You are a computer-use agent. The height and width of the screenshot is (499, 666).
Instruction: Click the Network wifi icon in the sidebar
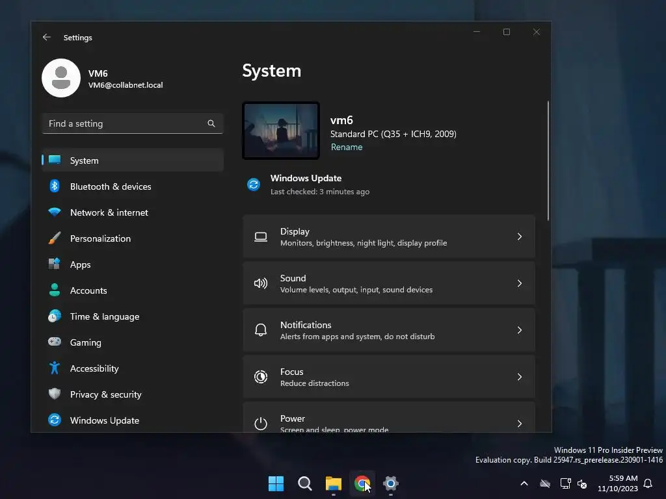(x=55, y=212)
